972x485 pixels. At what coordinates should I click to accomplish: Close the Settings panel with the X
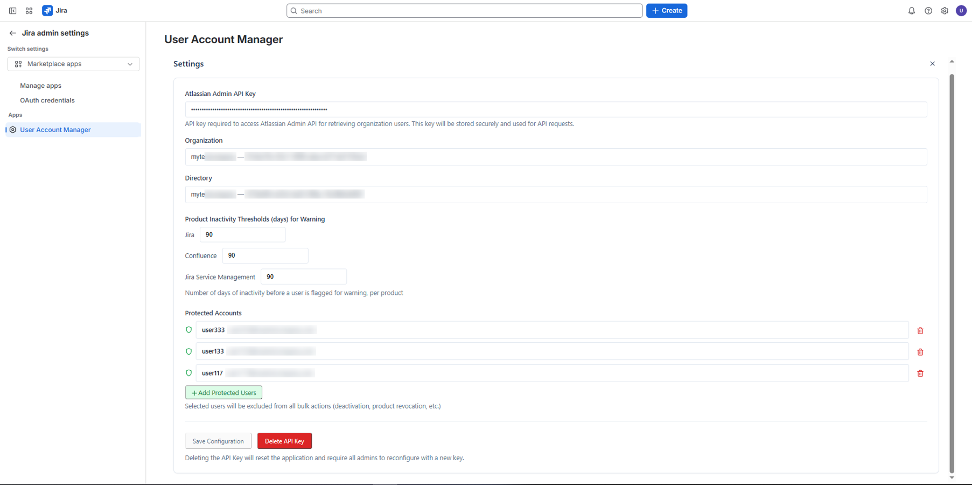click(x=933, y=64)
